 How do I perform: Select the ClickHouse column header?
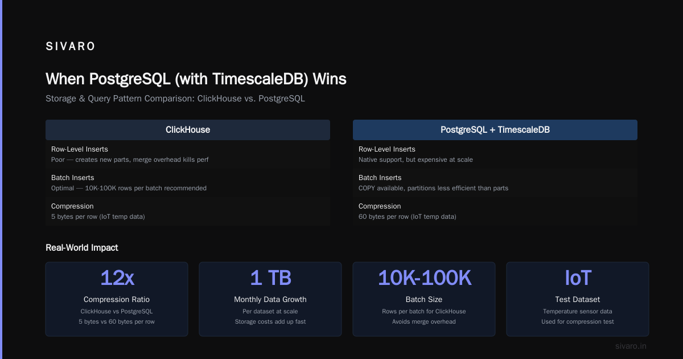(x=188, y=130)
